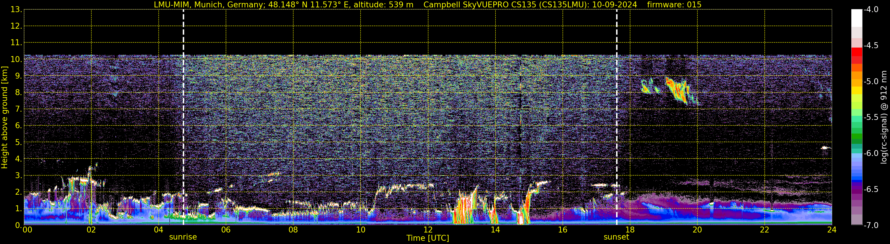
Task: Click the sunset label below the time axis
Action: 616,237
